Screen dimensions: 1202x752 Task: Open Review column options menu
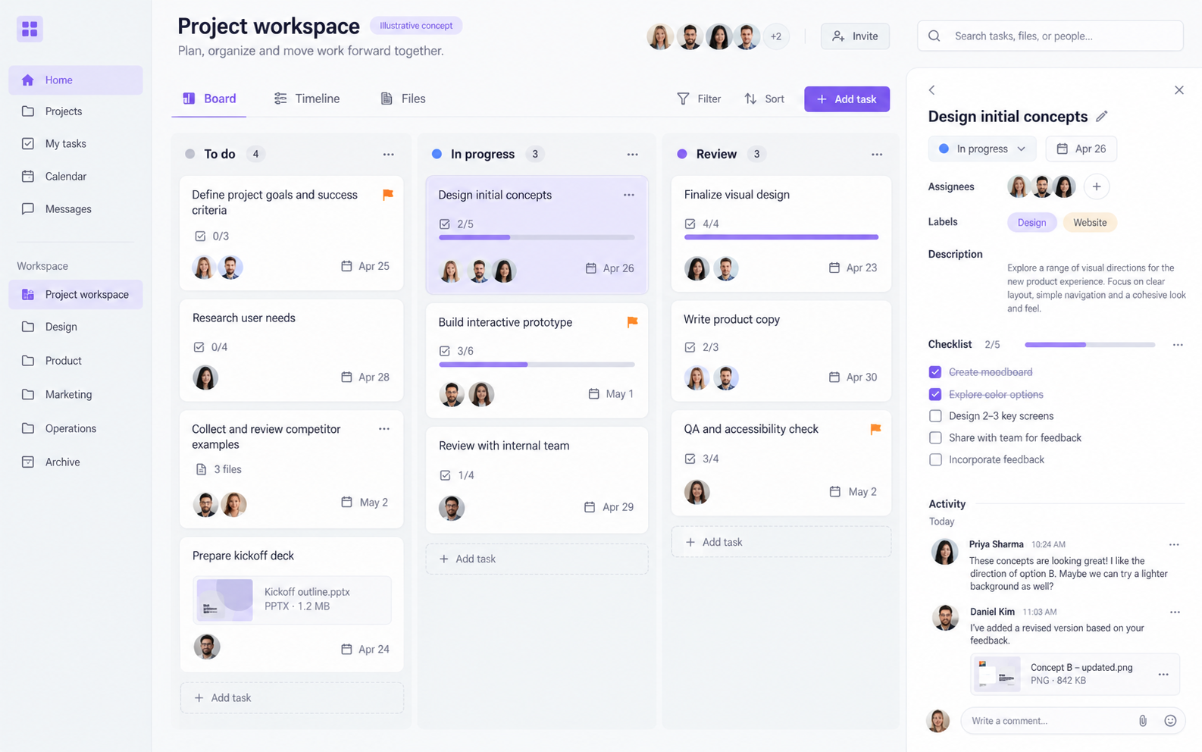877,154
